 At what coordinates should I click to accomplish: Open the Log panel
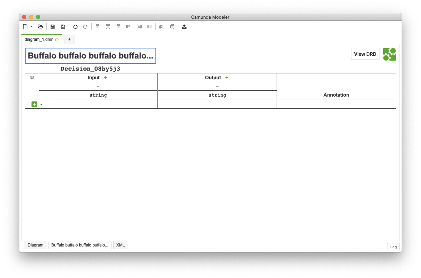pyautogui.click(x=393, y=247)
